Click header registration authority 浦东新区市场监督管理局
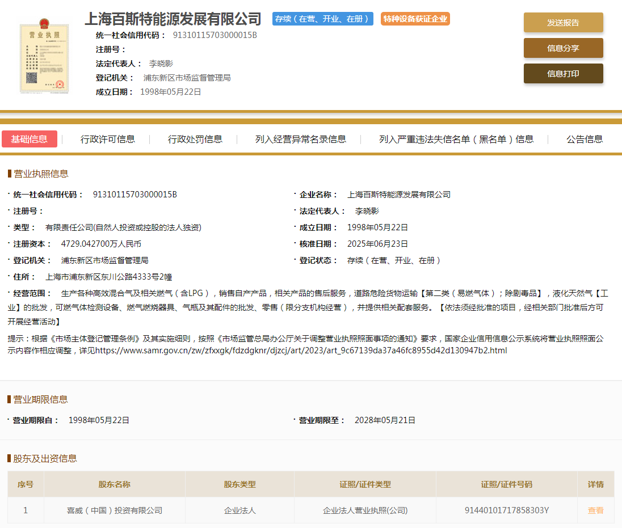 [187, 78]
